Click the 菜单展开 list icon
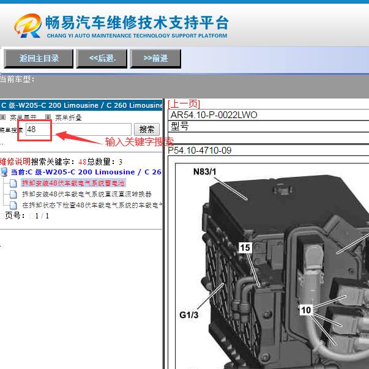Image resolution: width=369 pixels, height=369 pixels. (2, 117)
